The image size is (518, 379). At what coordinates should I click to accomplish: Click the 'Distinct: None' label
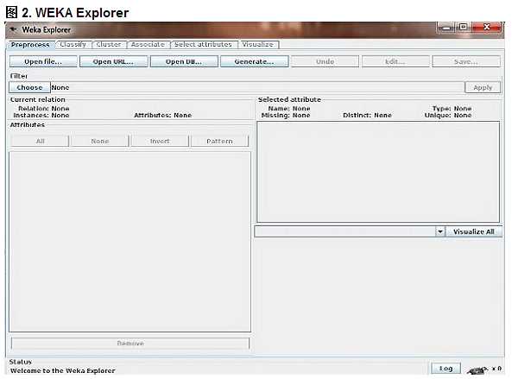click(368, 115)
